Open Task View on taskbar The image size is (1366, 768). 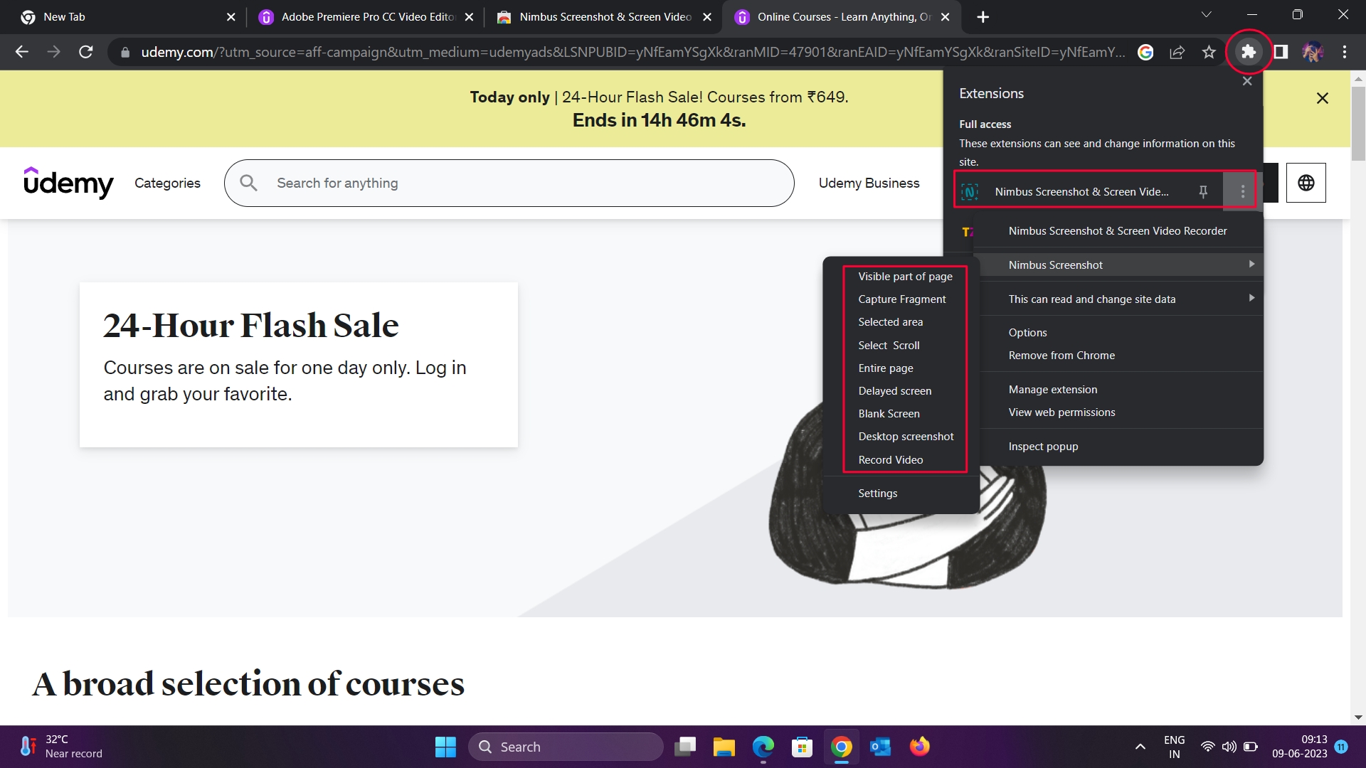(685, 747)
